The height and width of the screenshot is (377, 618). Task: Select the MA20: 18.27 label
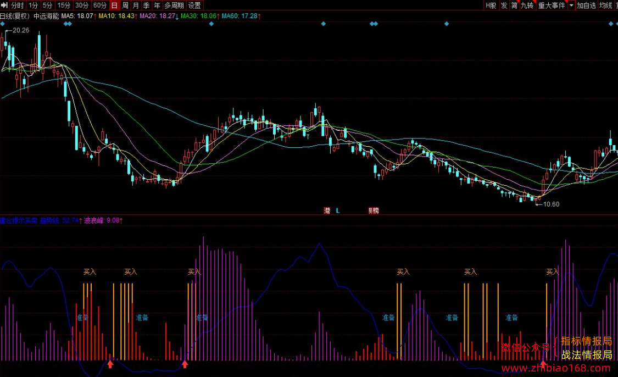tap(159, 16)
